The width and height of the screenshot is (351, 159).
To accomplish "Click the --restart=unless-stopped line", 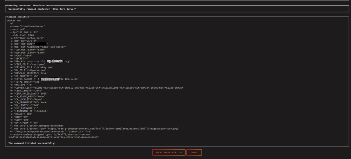I will [x=51, y=134].
